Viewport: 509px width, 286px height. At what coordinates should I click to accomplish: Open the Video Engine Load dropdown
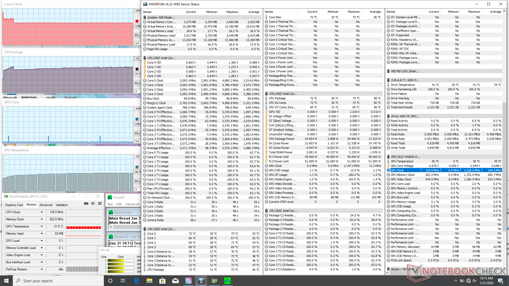click(42, 255)
